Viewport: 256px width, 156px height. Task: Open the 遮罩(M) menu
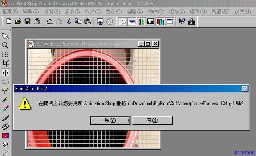[x=198, y=11]
